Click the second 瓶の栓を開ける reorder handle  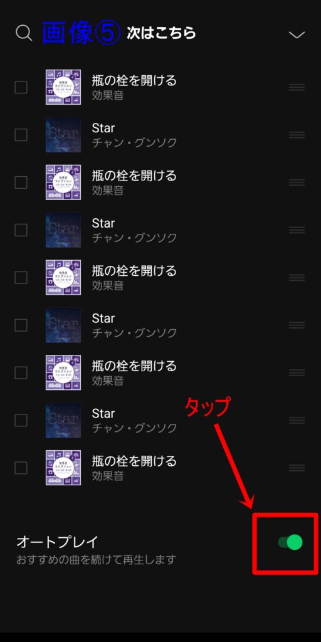click(x=297, y=182)
